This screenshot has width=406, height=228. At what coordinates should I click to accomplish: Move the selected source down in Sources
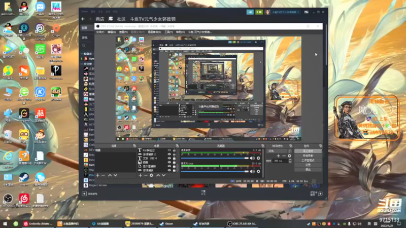(163, 175)
